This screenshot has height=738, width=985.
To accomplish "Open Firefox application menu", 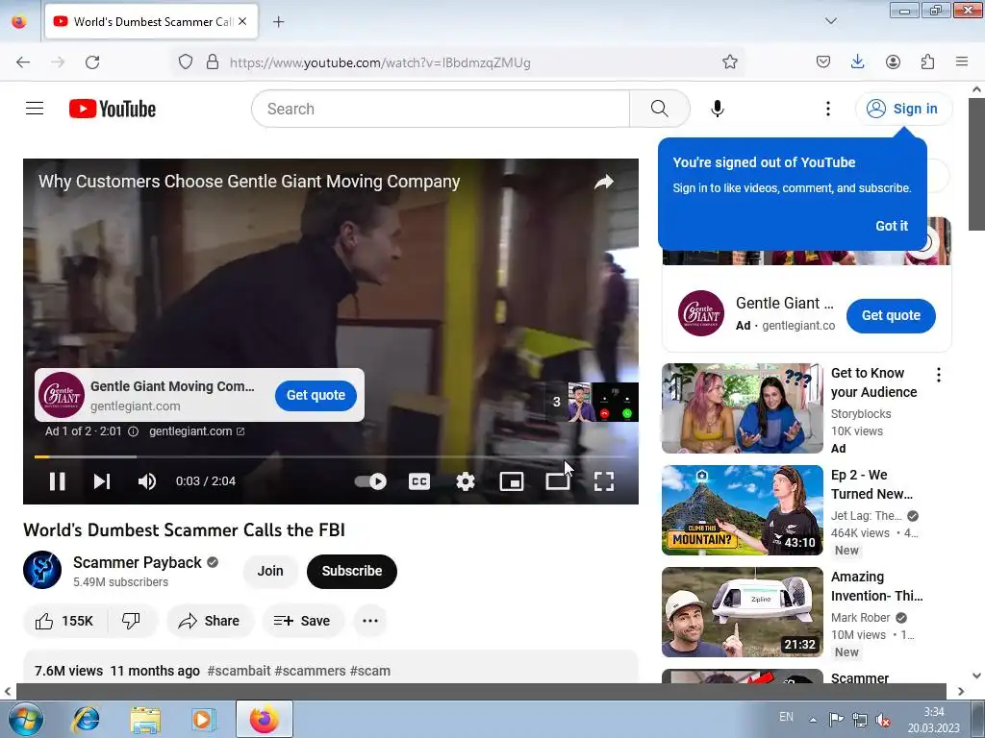I will pyautogui.click(x=962, y=62).
